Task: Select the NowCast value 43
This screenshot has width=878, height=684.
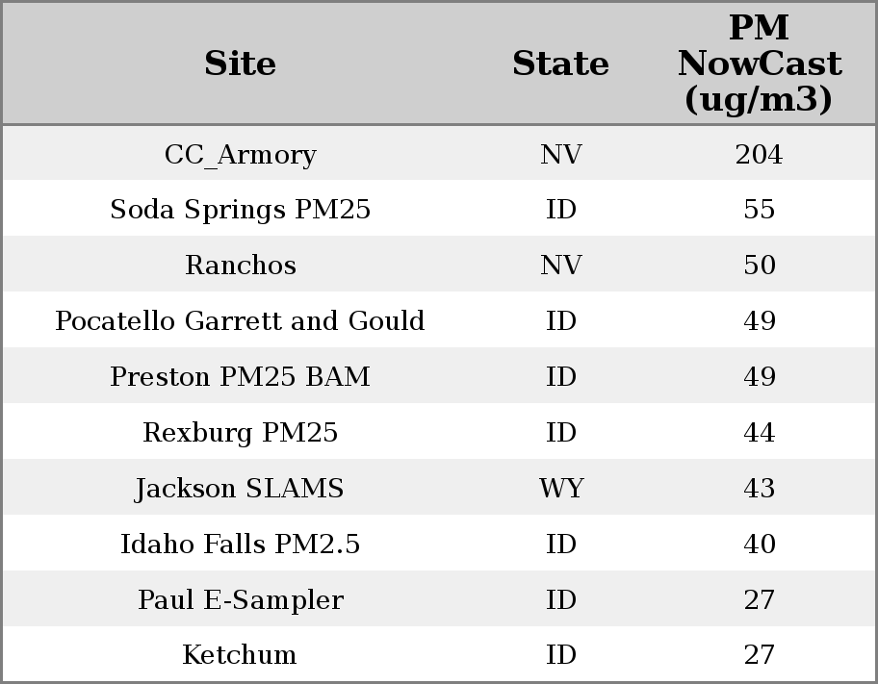Action: [x=759, y=489]
